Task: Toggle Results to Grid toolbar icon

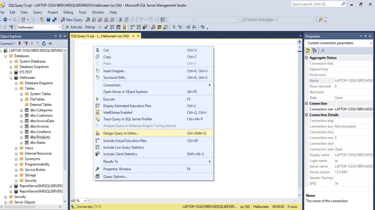Action: click(159, 27)
